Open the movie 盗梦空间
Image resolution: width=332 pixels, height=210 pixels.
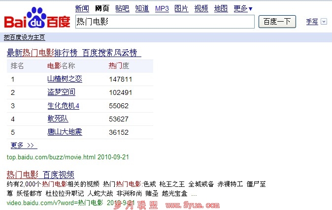click(62, 92)
